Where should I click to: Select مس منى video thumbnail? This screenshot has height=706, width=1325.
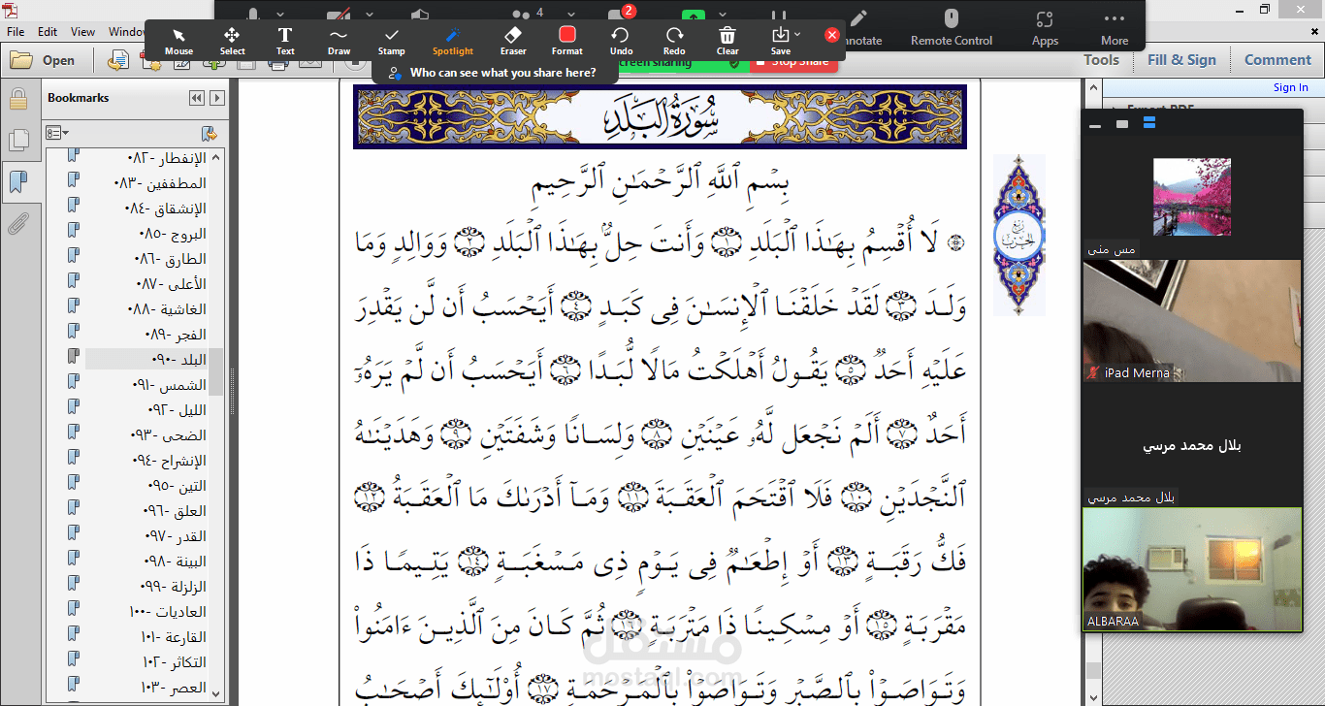pyautogui.click(x=1191, y=197)
